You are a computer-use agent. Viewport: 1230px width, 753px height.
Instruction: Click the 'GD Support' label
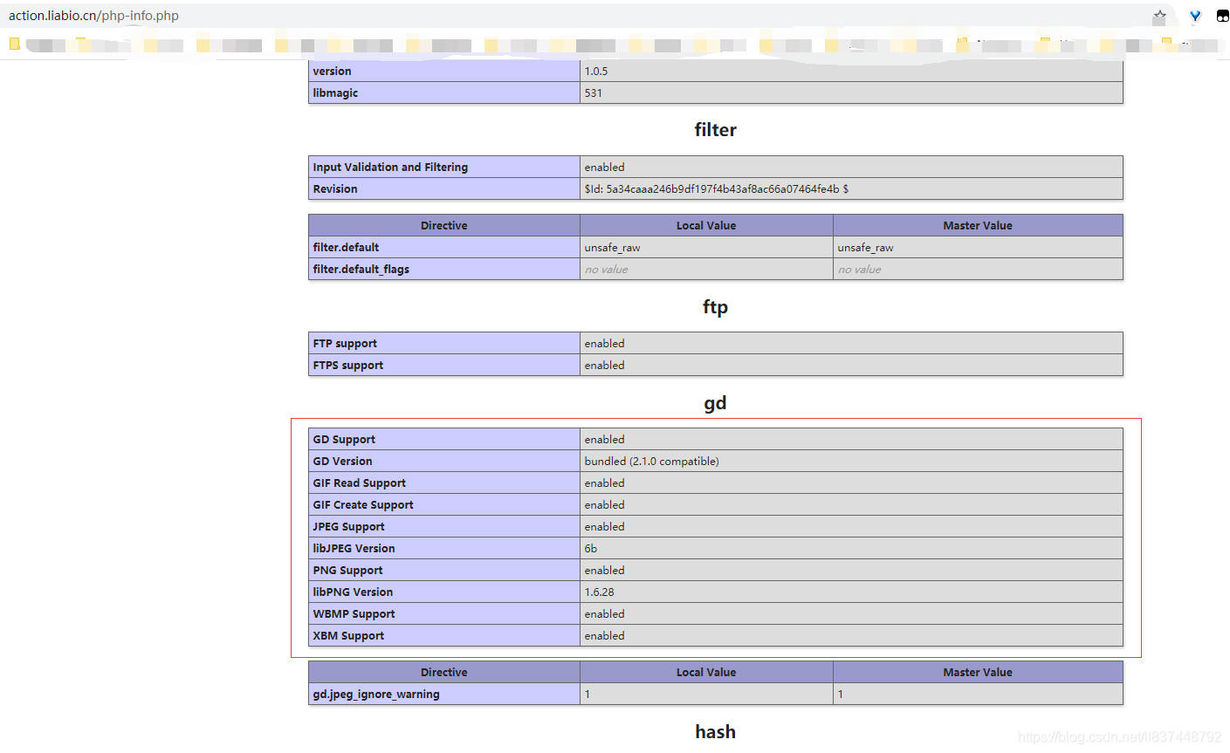tap(344, 440)
